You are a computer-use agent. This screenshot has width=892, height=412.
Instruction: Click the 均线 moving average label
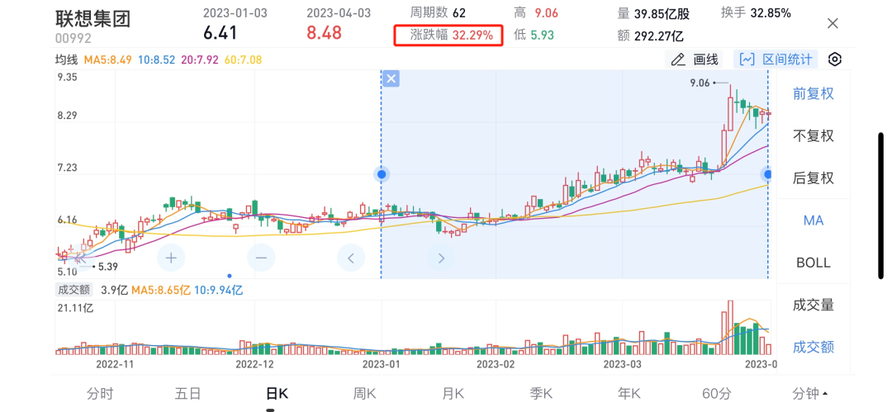(66, 59)
